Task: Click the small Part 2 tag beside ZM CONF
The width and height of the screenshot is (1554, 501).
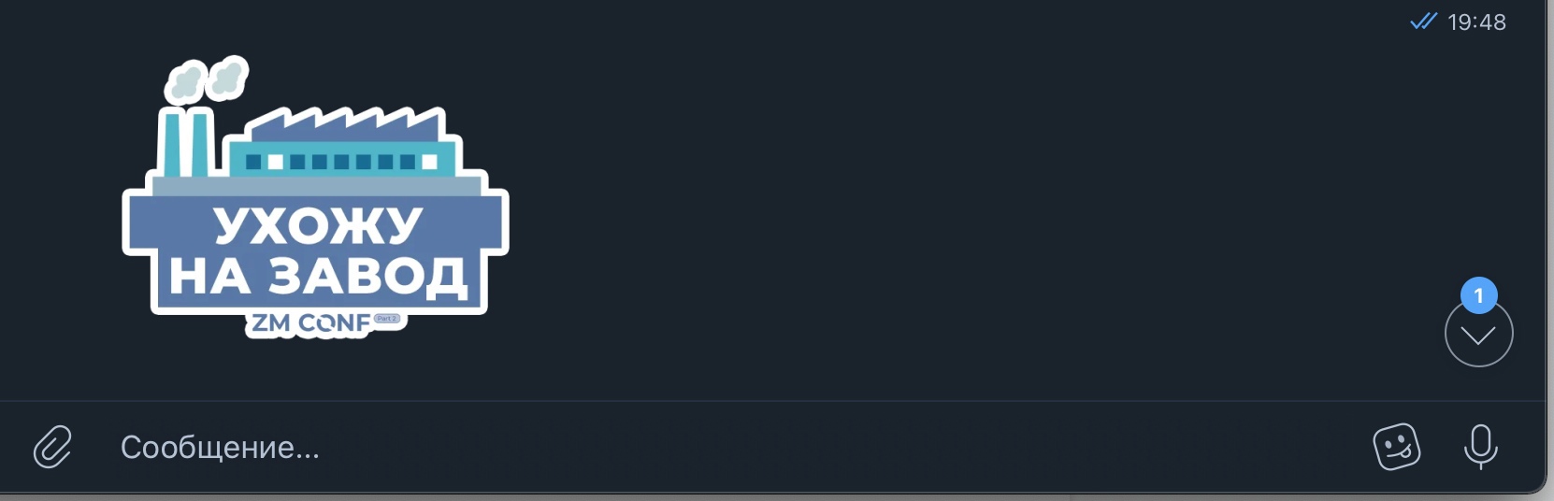Action: point(387,319)
